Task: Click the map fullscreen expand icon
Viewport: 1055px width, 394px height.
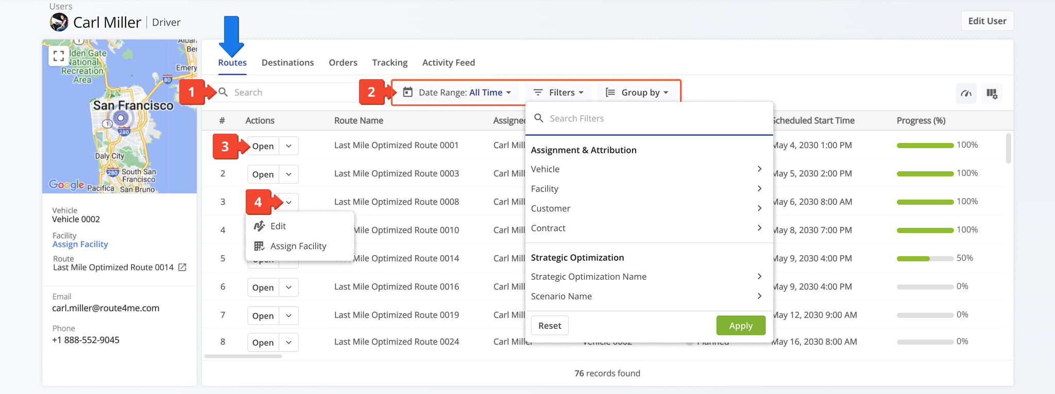Action: pyautogui.click(x=59, y=56)
